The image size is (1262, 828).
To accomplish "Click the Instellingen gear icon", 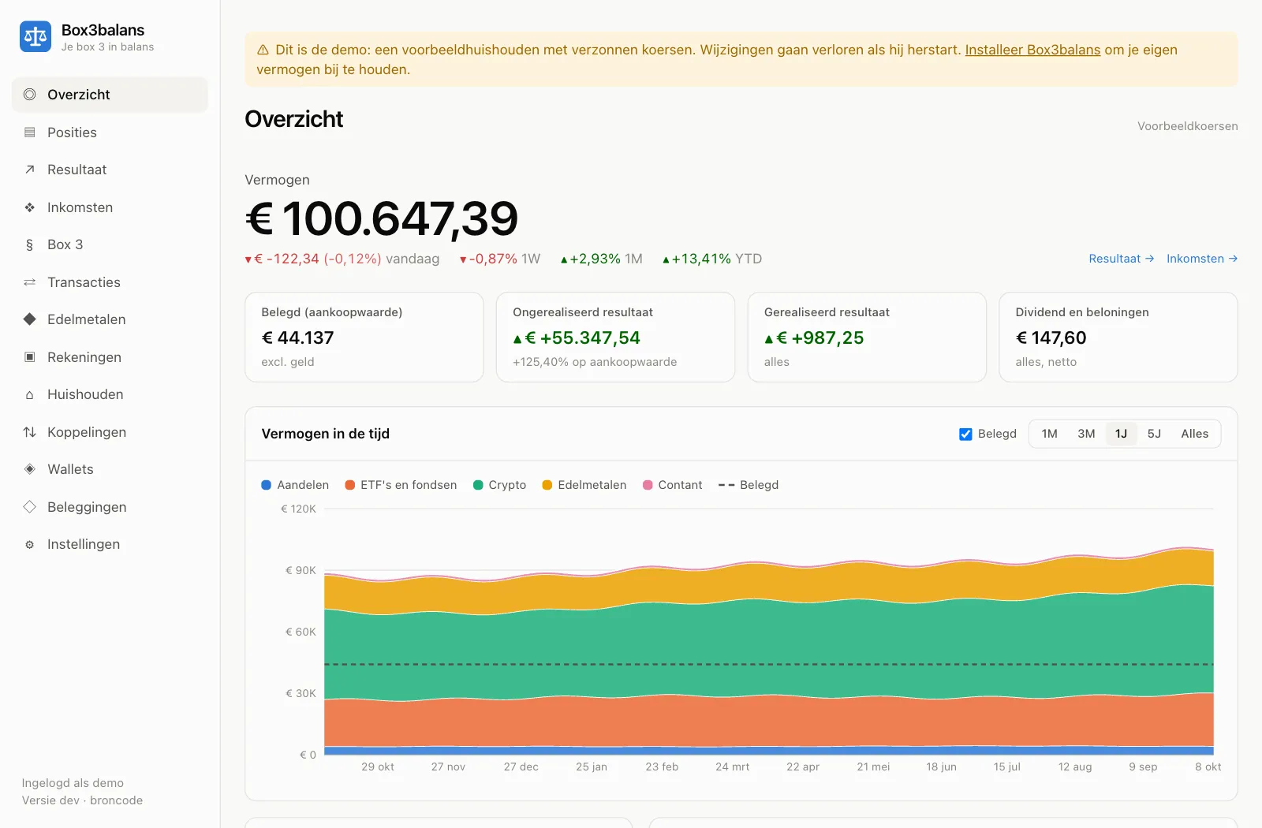I will 30,544.
